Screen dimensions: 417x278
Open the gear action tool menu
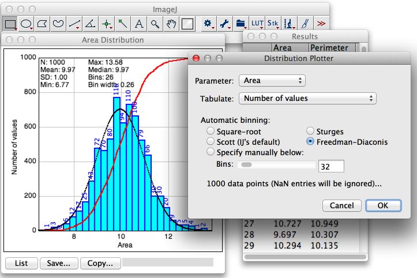click(x=209, y=24)
